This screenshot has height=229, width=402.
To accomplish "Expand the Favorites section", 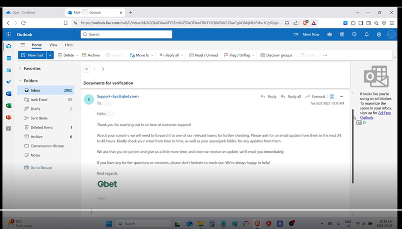I will [x=20, y=68].
